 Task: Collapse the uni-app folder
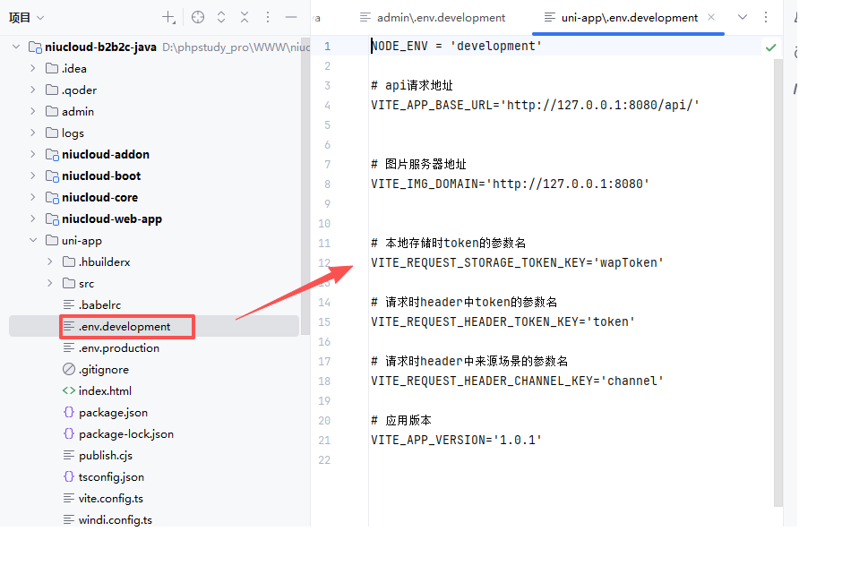coord(33,240)
